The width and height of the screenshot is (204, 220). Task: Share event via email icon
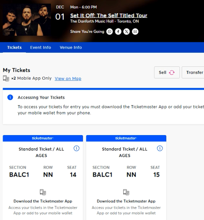(x=135, y=32)
